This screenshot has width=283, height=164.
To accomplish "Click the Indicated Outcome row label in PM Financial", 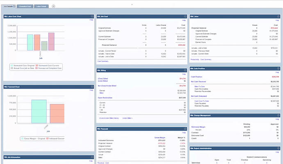I will pos(106,140).
